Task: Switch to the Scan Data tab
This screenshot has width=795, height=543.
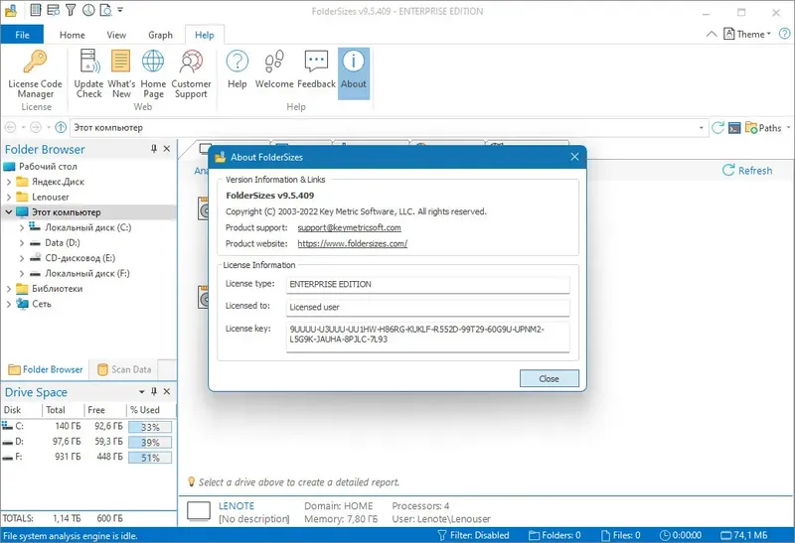Action: [x=124, y=369]
